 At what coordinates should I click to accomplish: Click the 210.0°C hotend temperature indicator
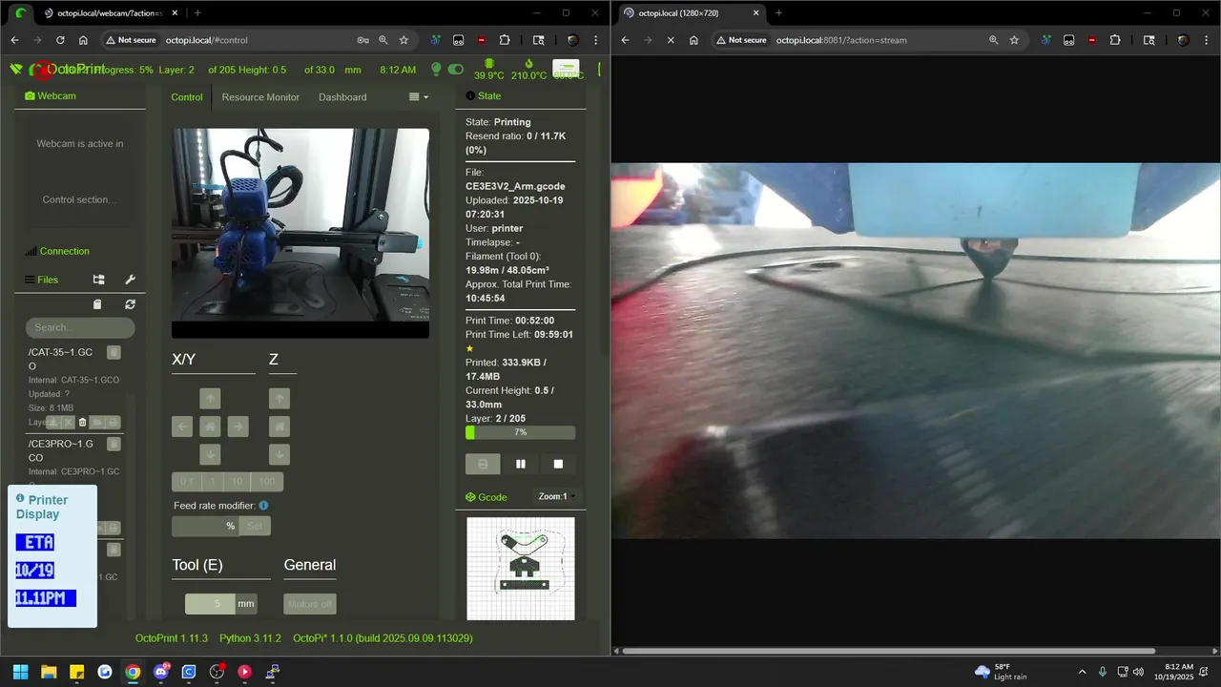tap(528, 70)
